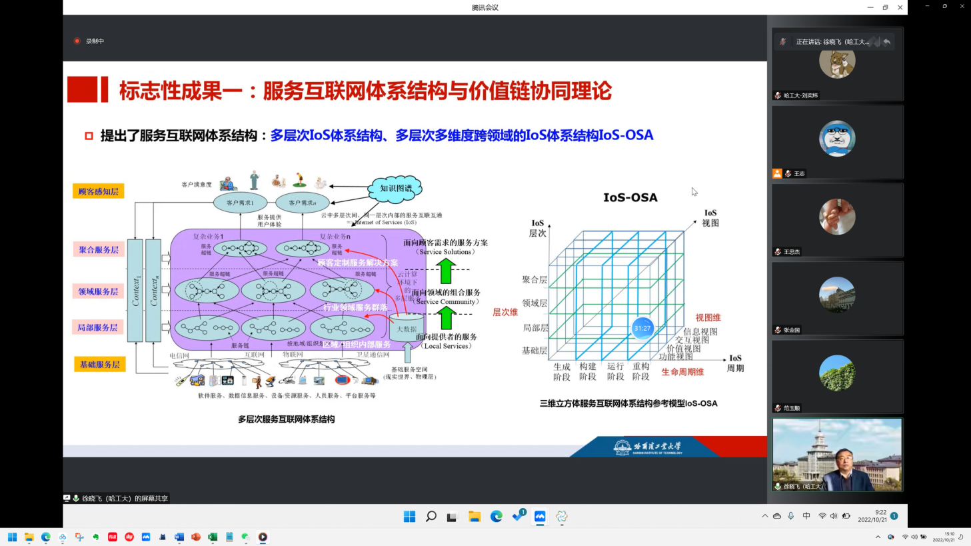Click the muted microphone icon beside 正在讲话
Viewport: 971px width, 546px height.
[x=782, y=41]
